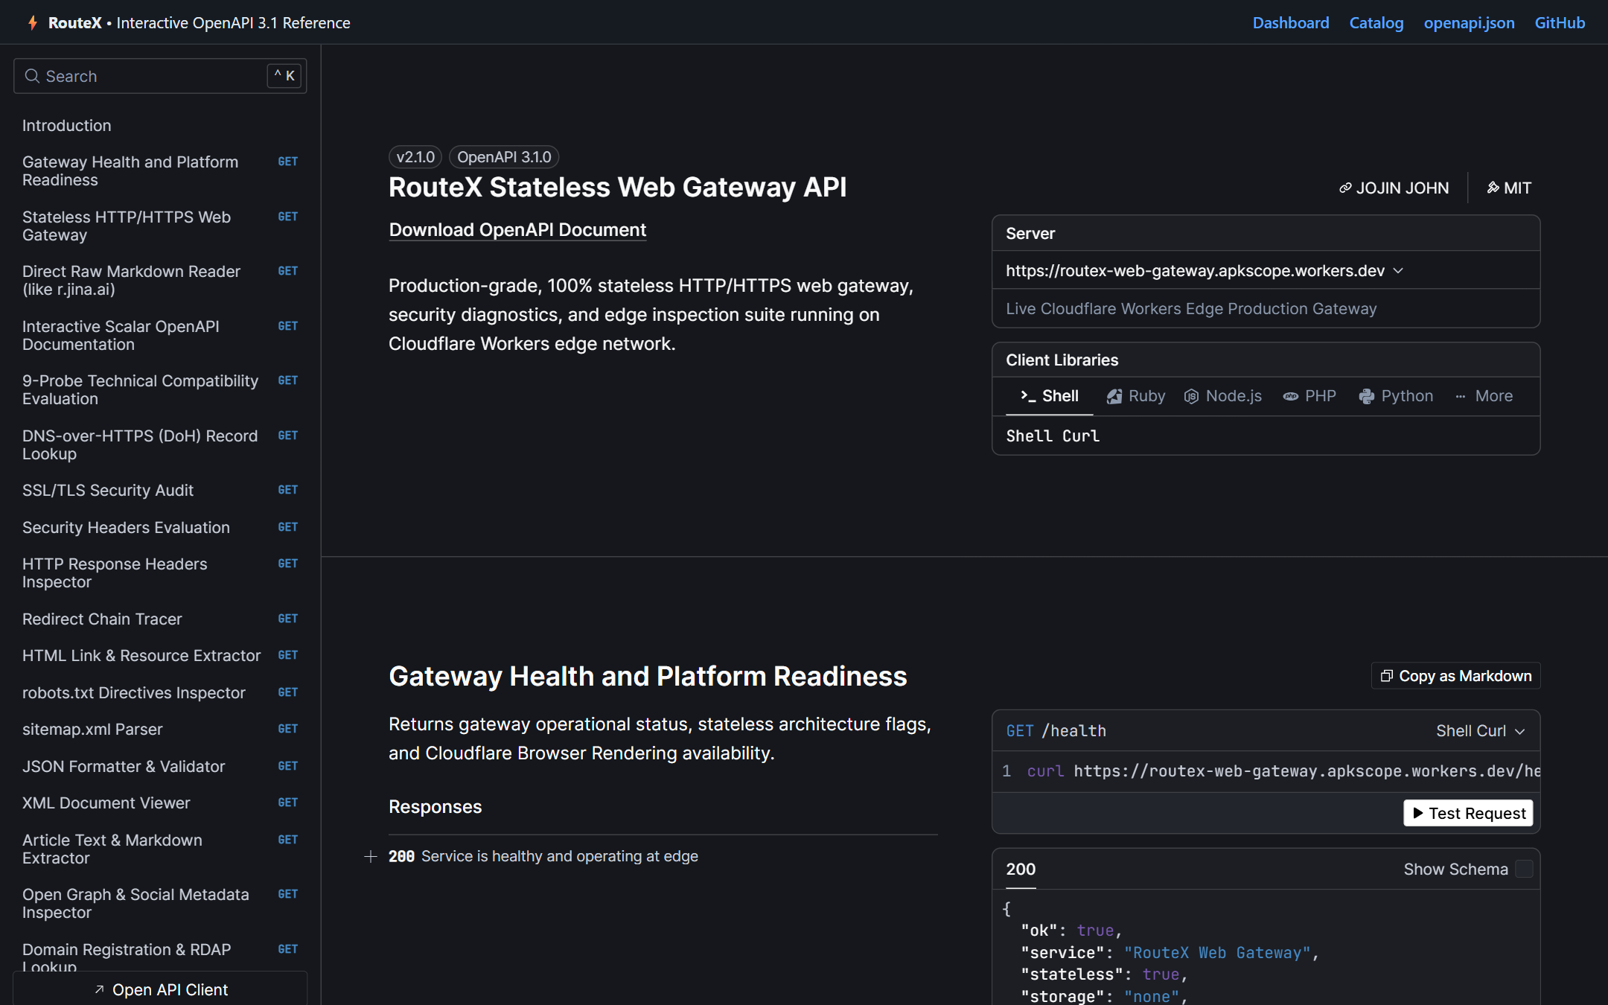Select the Shell client library tab
Image resolution: width=1608 pixels, height=1005 pixels.
[1050, 396]
